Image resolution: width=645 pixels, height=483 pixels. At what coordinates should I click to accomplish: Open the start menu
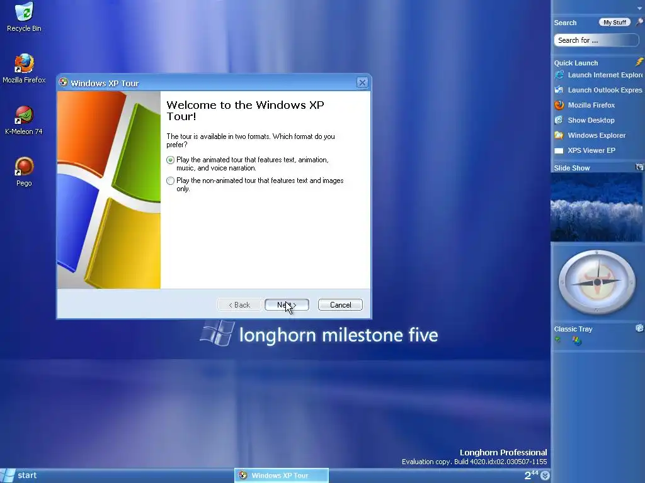(20, 475)
